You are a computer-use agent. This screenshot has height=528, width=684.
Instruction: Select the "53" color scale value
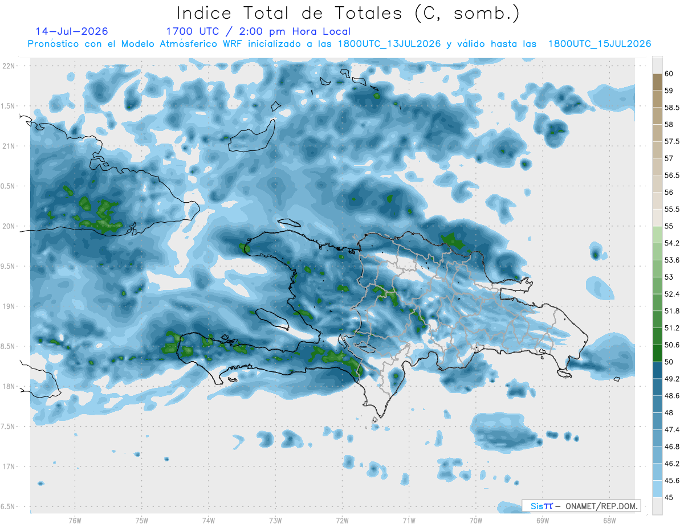point(669,277)
